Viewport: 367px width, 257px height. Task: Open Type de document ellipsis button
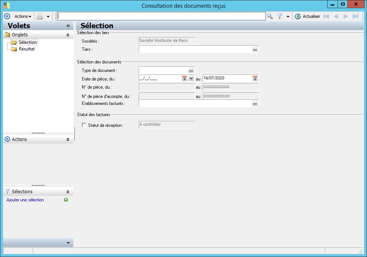pos(191,70)
